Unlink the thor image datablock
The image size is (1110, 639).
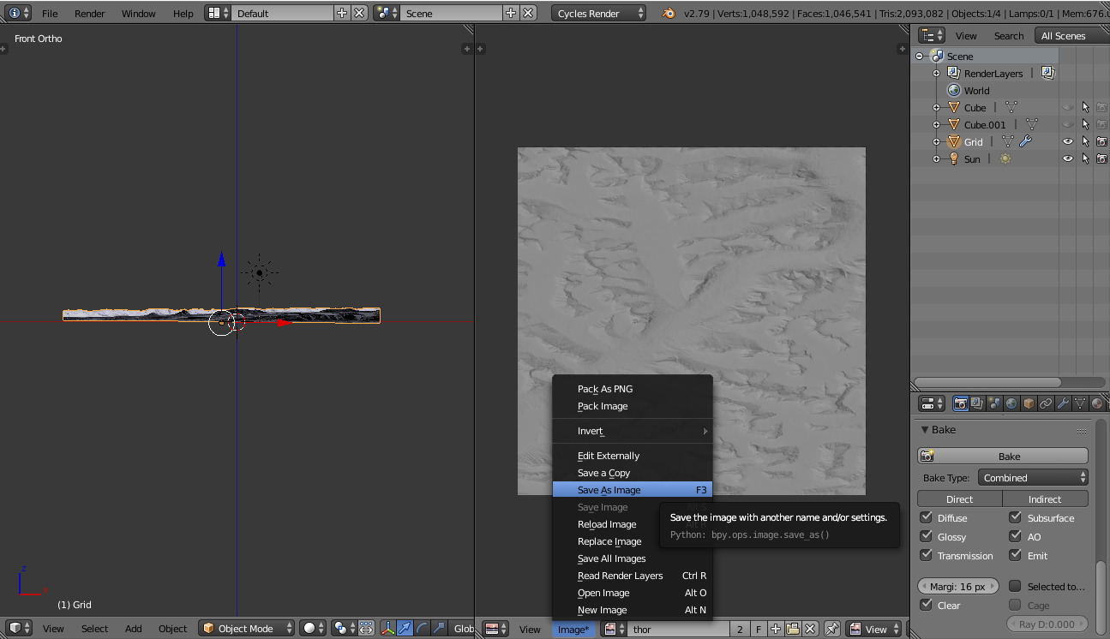pyautogui.click(x=810, y=629)
